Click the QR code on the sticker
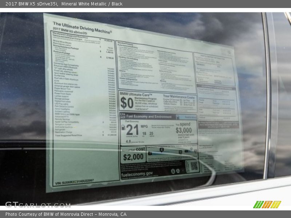 pos(194,166)
